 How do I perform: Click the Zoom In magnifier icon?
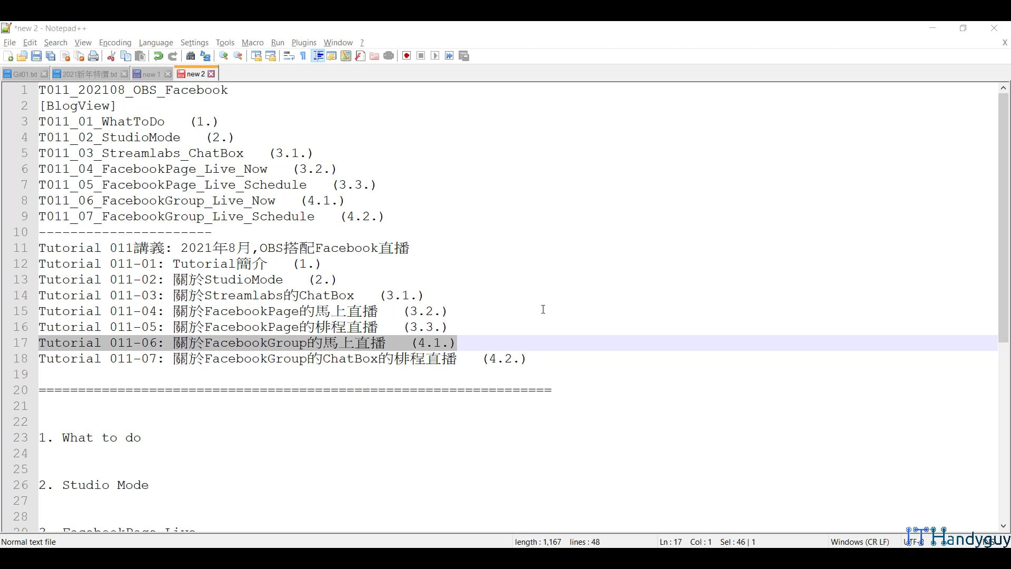[x=224, y=56]
